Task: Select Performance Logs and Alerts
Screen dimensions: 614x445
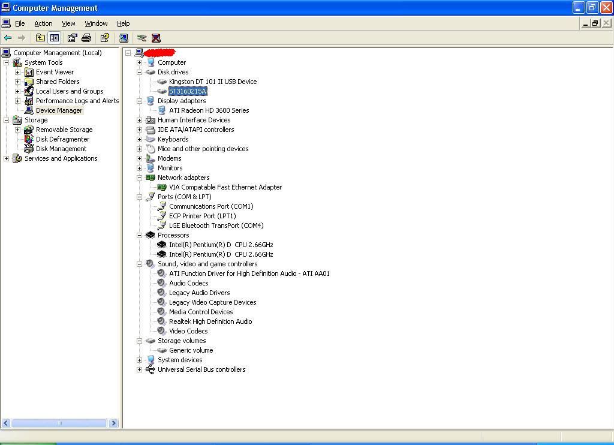Action: point(77,101)
